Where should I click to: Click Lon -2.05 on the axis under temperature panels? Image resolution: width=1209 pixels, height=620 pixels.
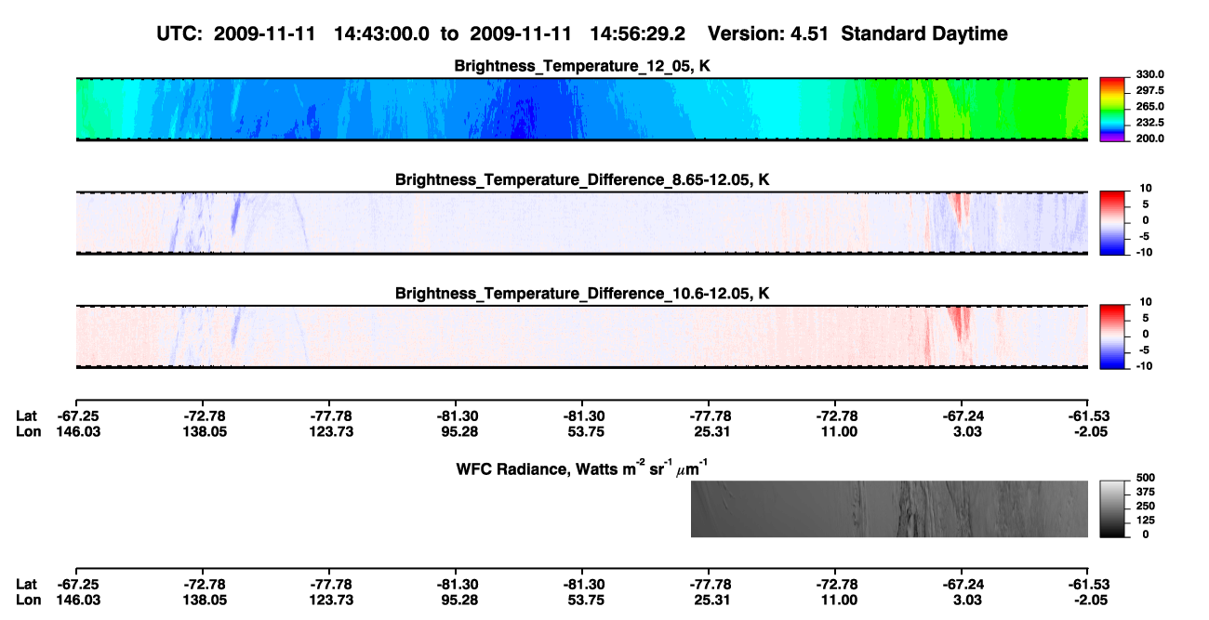pyautogui.click(x=1088, y=431)
